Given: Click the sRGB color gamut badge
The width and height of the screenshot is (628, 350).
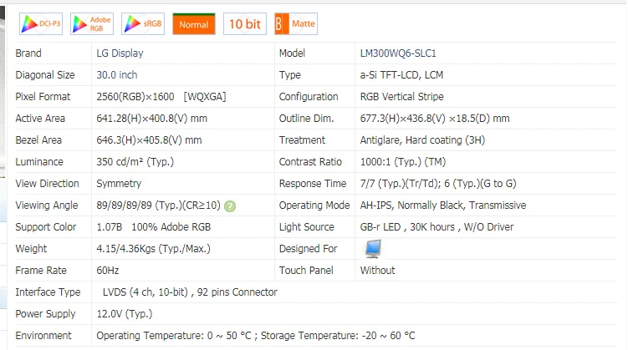Looking at the screenshot, I should (x=143, y=24).
